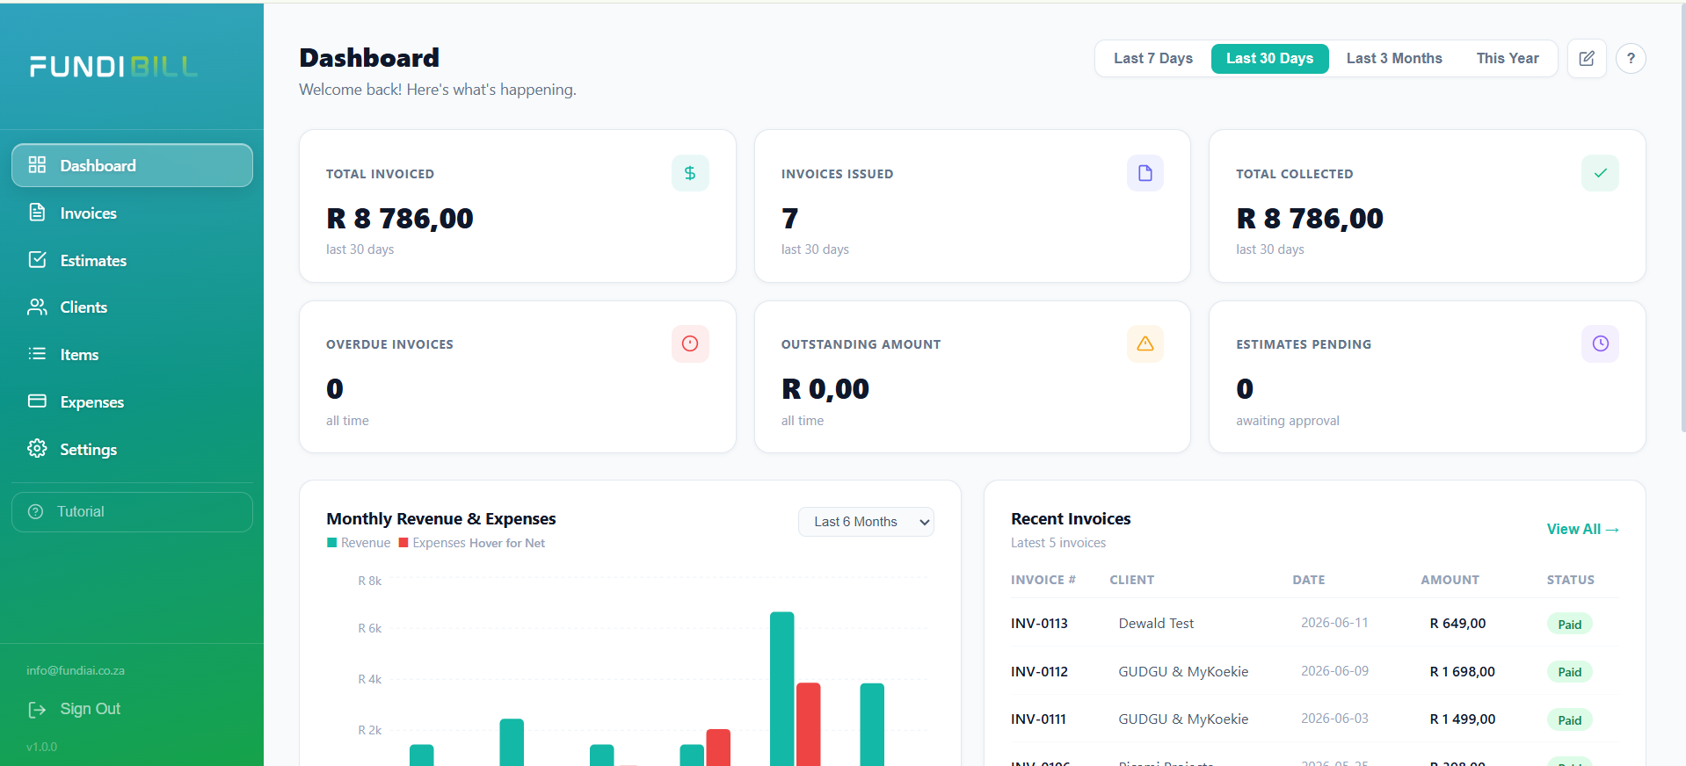Click the Tutorial question-mark icon
This screenshot has height=766, width=1686.
pyautogui.click(x=36, y=511)
